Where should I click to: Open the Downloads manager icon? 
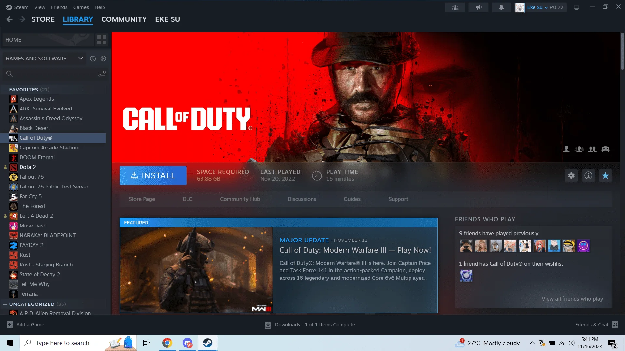(268, 325)
